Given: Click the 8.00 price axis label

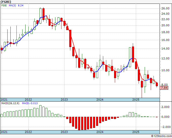Looking at the screenshot, I should point(164,85).
